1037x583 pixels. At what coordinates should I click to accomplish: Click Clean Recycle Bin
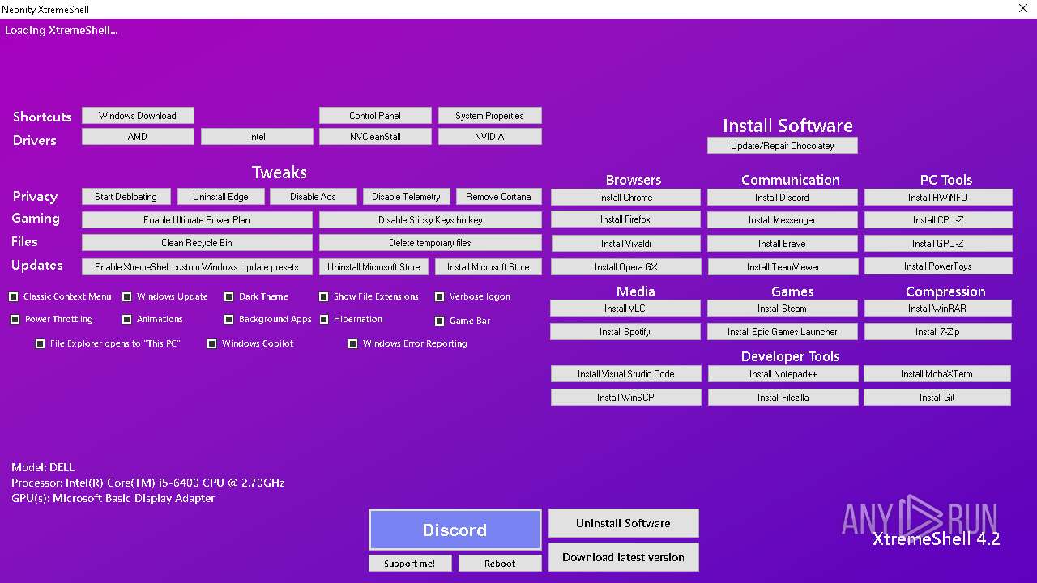pos(197,243)
